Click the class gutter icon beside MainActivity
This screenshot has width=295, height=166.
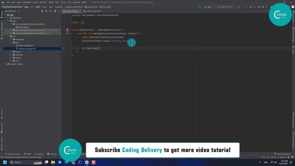[x=67, y=30]
